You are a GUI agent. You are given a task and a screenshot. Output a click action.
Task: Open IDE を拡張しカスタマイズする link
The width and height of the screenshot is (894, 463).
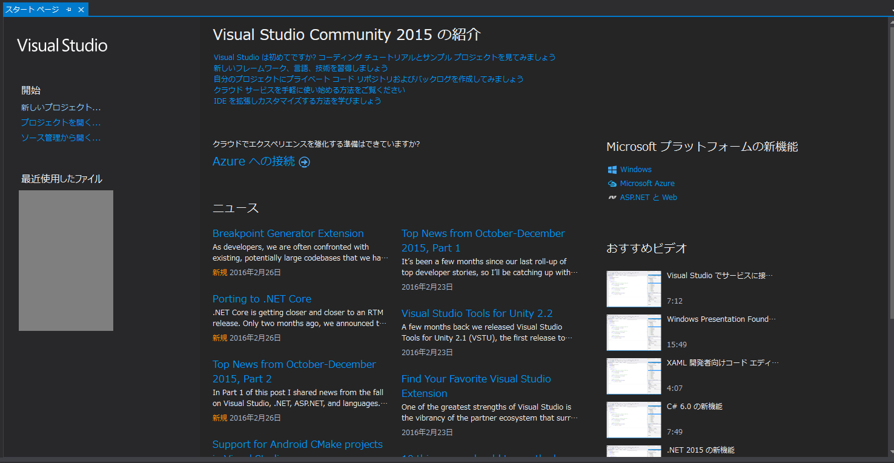pos(297,101)
